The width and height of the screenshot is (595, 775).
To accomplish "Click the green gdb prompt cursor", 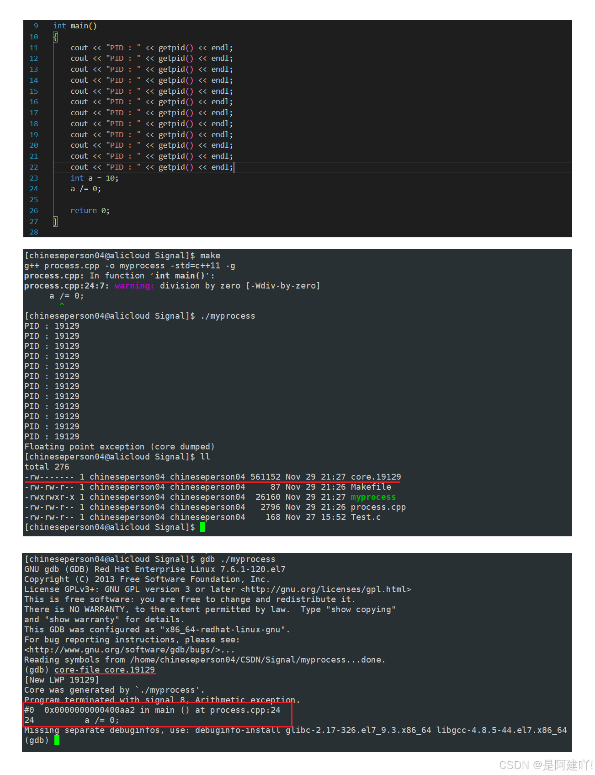I will (x=57, y=740).
